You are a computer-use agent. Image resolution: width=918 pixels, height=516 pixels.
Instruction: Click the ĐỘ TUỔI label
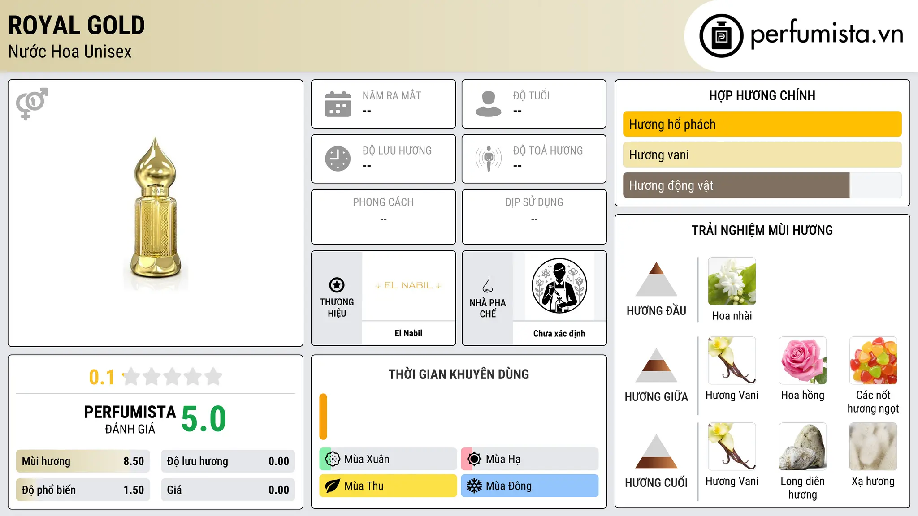click(531, 95)
